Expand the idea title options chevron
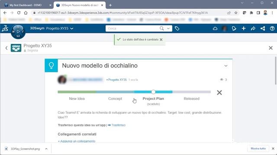Screen dimensions: 277x155 click(x=226, y=66)
